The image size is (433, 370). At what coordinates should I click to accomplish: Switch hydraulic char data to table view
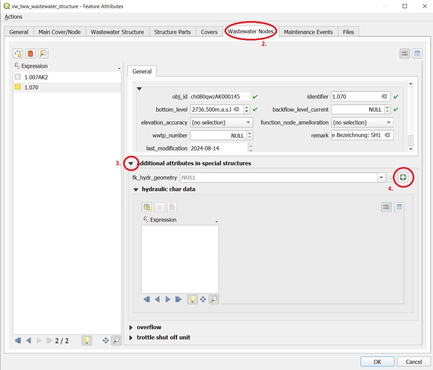pyautogui.click(x=399, y=207)
